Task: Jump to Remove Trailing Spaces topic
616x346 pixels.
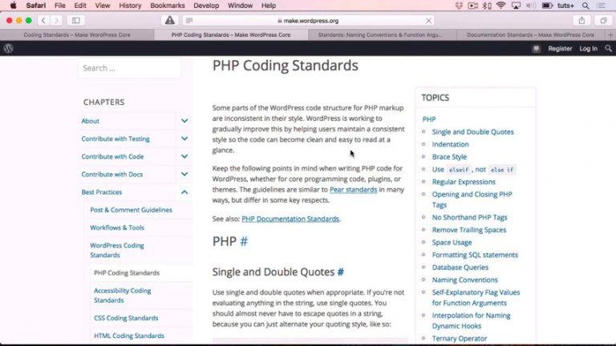Action: (x=469, y=230)
